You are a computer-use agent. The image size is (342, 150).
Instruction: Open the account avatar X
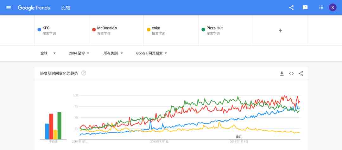coord(332,7)
